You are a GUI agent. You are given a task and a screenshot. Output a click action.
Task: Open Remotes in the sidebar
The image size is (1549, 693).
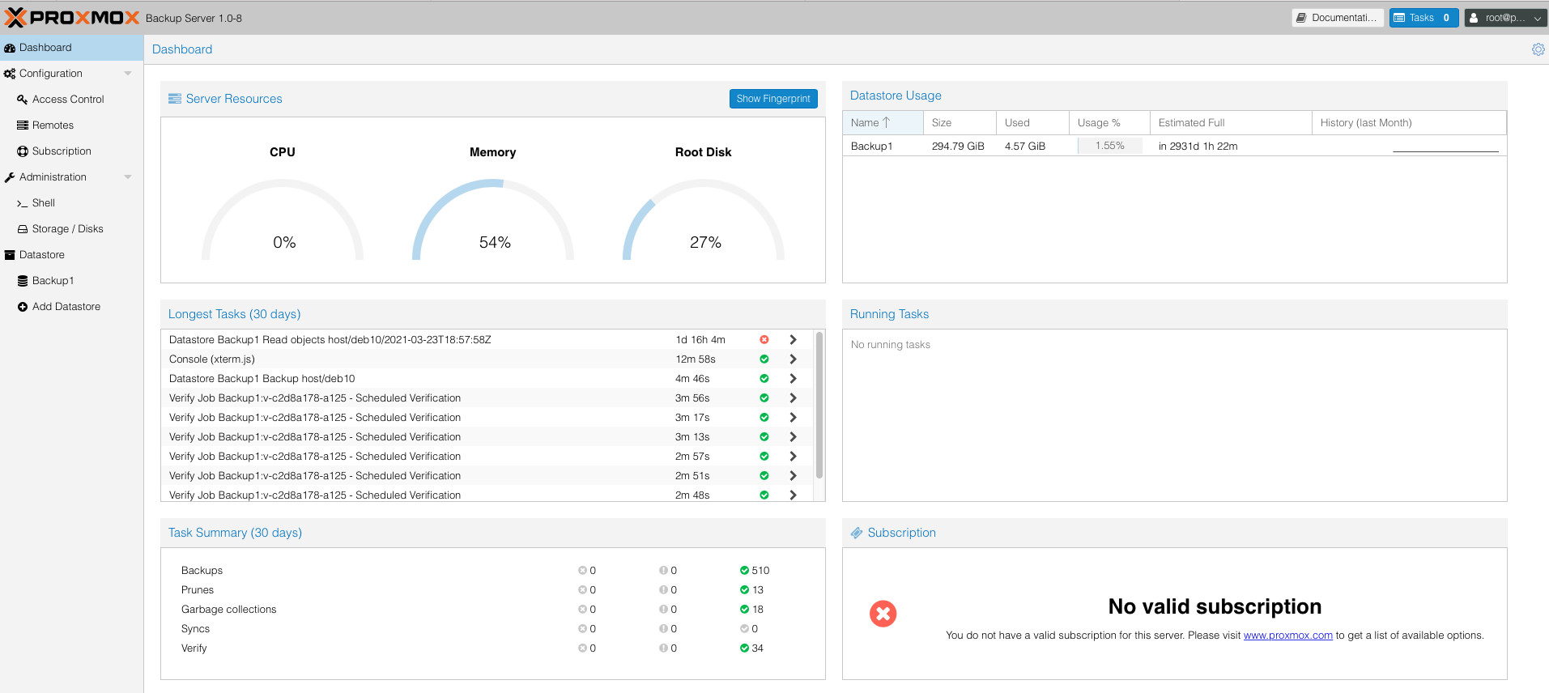pyautogui.click(x=72, y=125)
